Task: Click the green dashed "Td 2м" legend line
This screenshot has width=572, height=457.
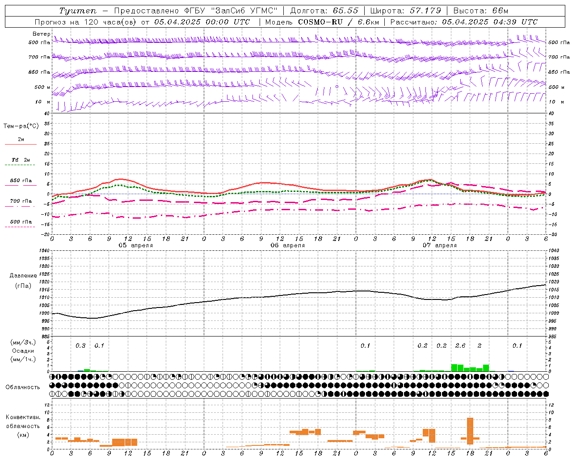Action: click(20, 165)
